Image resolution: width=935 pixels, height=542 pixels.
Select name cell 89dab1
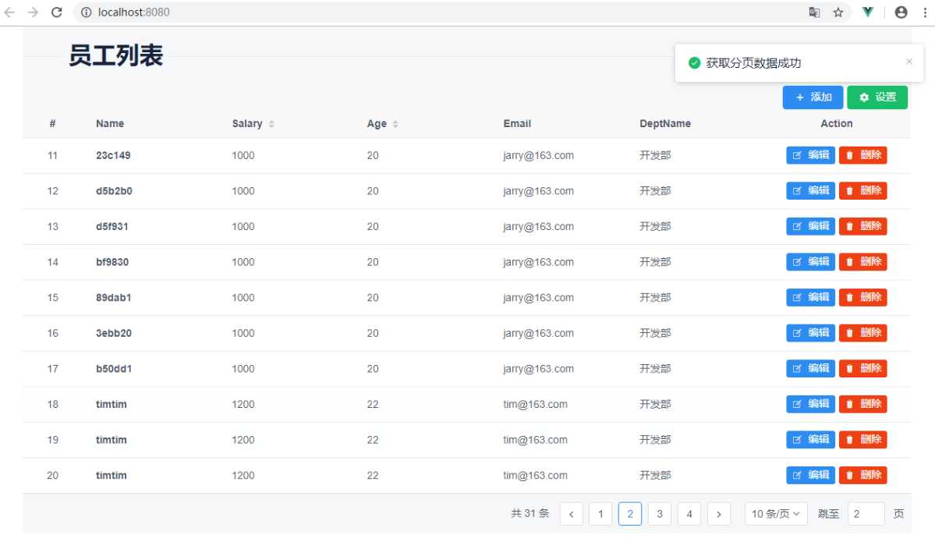pos(113,298)
